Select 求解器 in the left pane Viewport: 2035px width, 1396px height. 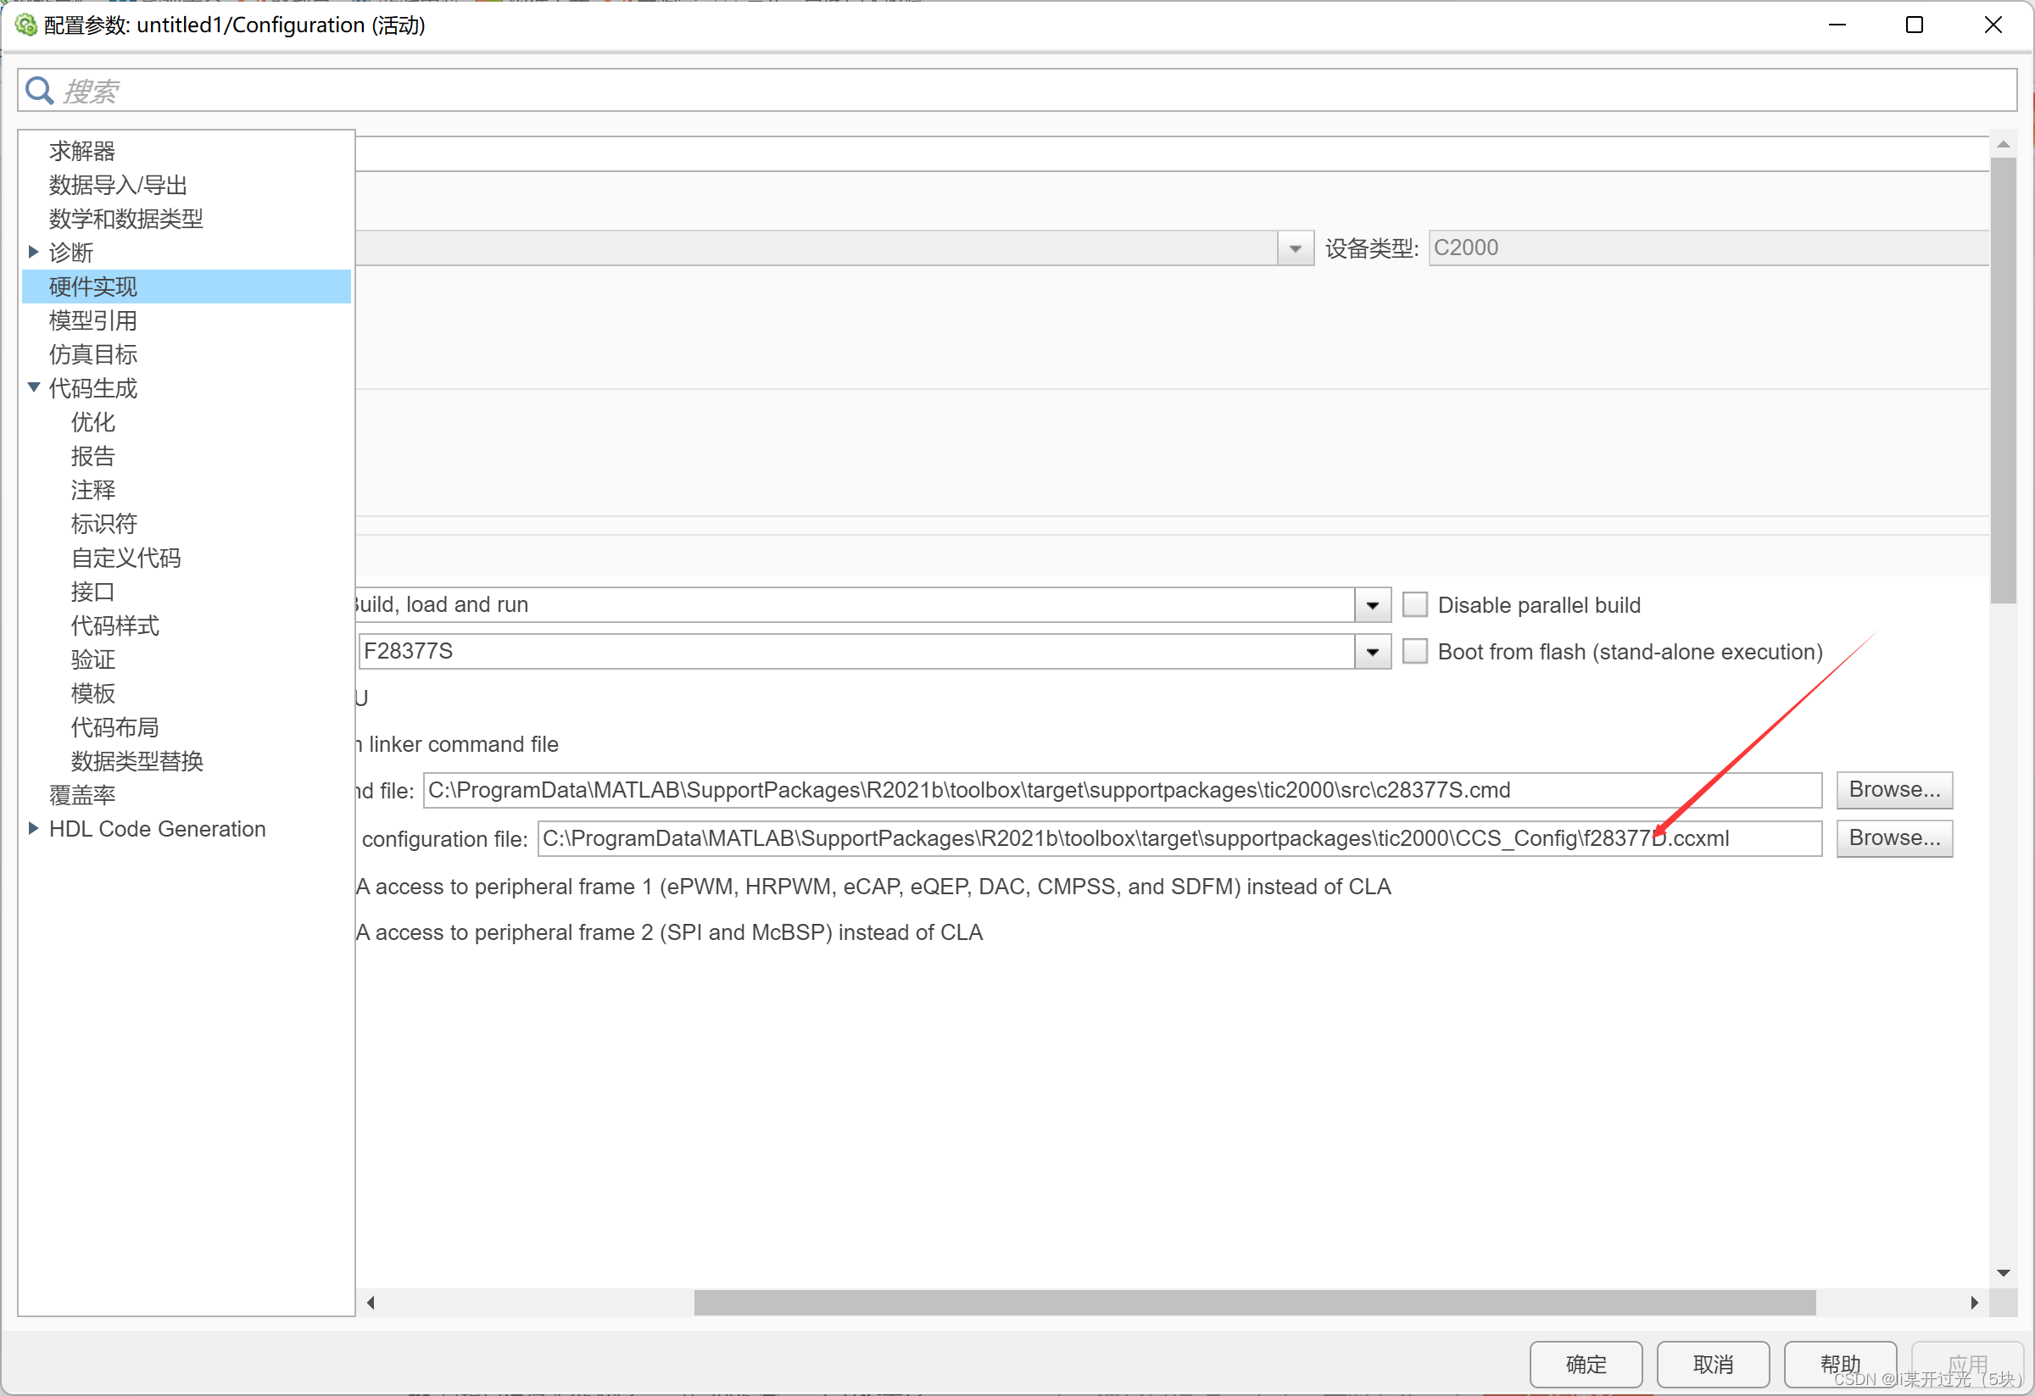coord(82,151)
